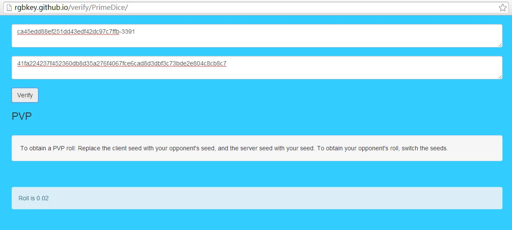Place cursor at end of hash ending c8cb8c7
This screenshot has height=230, width=512.
[227, 63]
